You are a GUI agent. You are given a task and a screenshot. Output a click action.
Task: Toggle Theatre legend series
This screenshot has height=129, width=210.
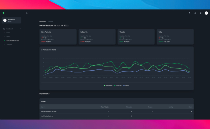tap(126, 85)
